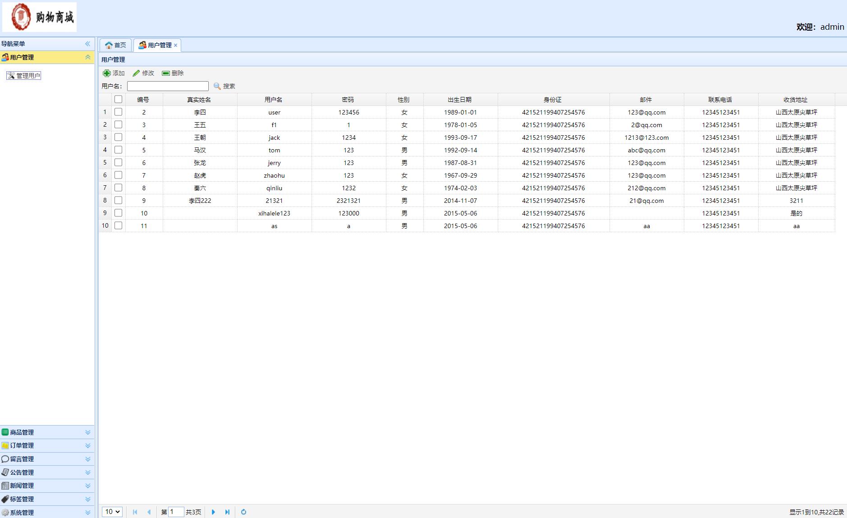Viewport: 847px width, 518px height.
Task: Open the page size dropdown
Action: click(112, 512)
